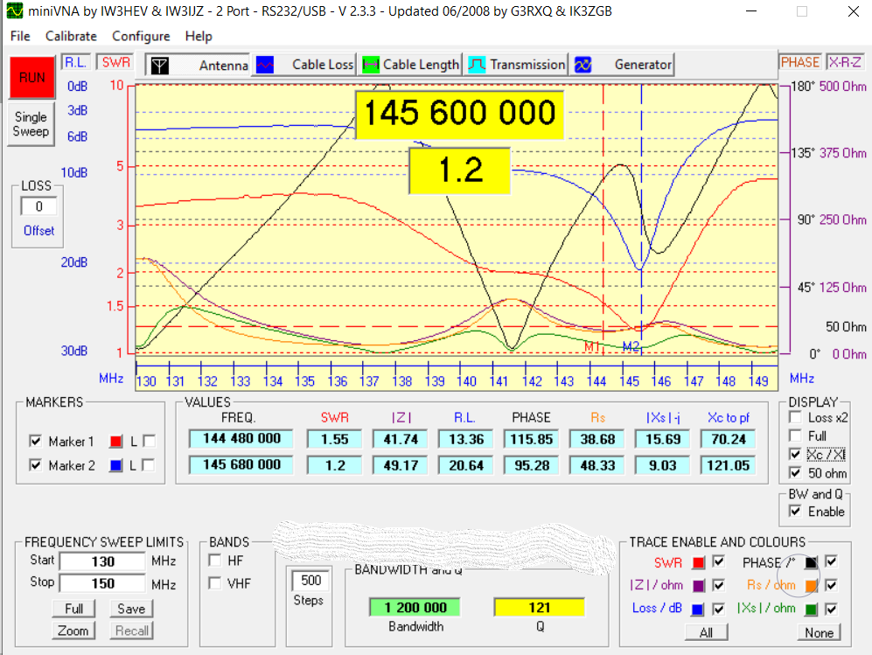Toggle the X-R-Z axis label
This screenshot has height=655, width=872.
tap(845, 62)
